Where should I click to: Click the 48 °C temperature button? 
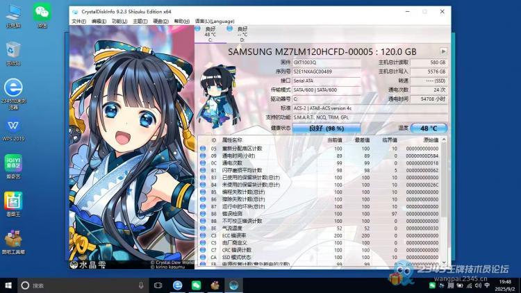coord(429,128)
